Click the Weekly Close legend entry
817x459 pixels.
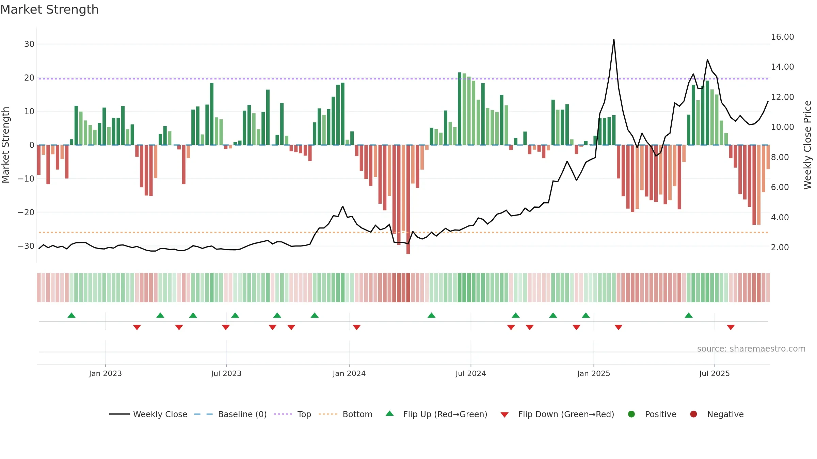click(x=148, y=414)
